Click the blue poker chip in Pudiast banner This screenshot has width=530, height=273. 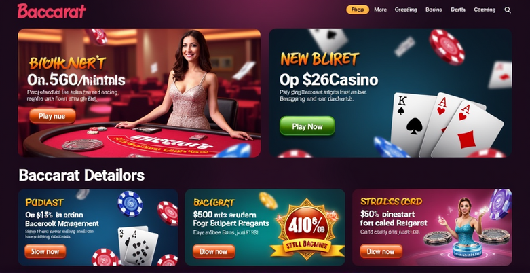(130, 203)
